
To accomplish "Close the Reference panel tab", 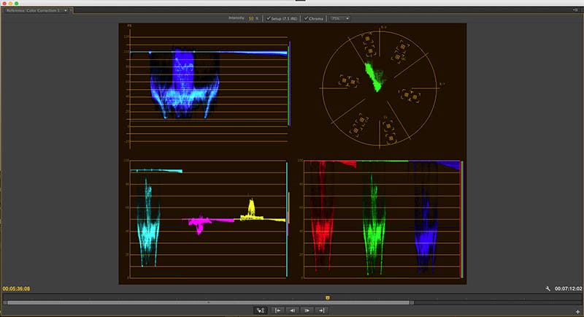I will 71,10.
